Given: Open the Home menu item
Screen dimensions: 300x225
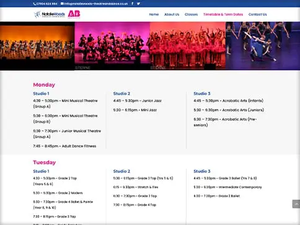Looking at the screenshot, I should coord(154,14).
